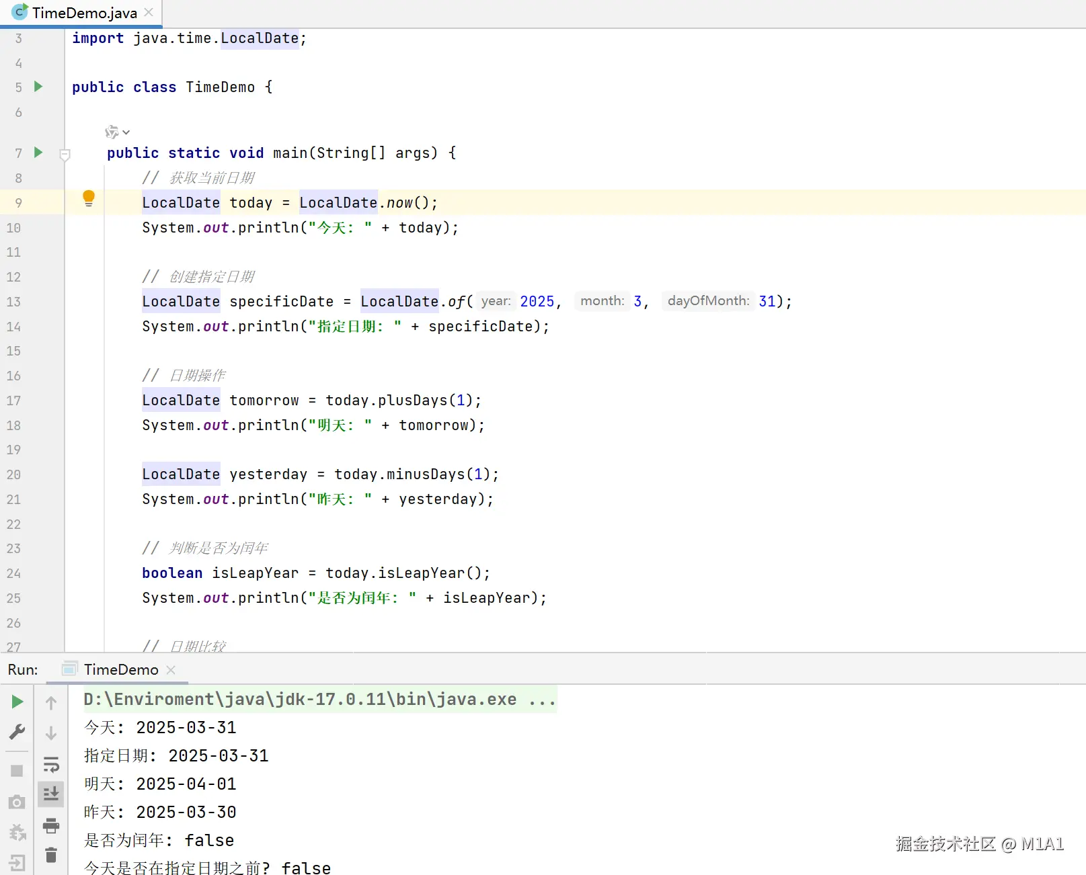Image resolution: width=1086 pixels, height=875 pixels.
Task: Click the attach debugger bug icon
Action: 17,833
